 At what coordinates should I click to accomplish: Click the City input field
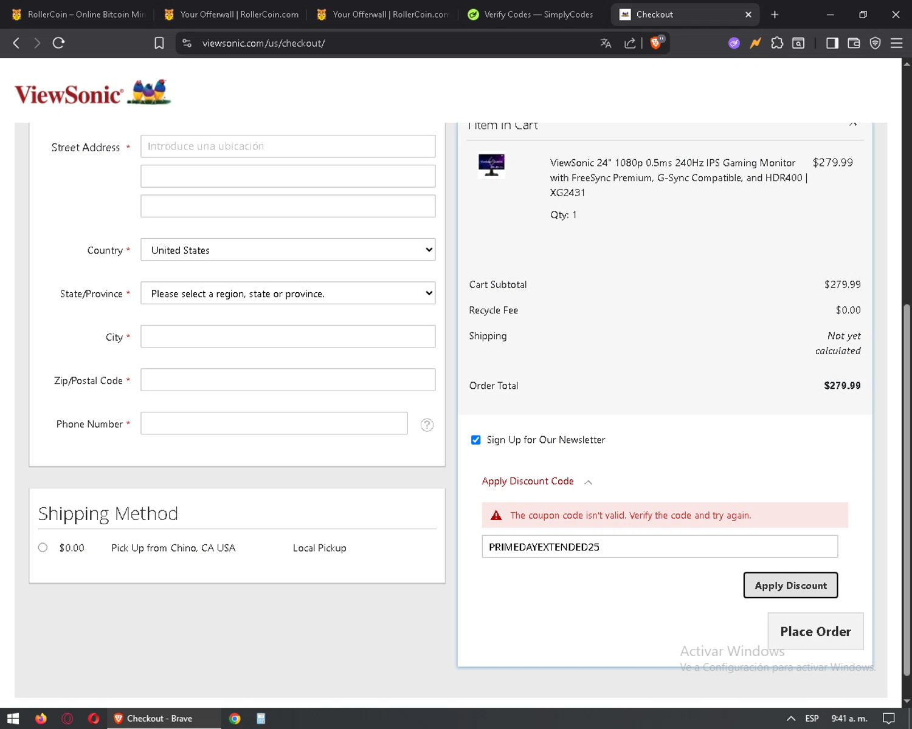pyautogui.click(x=288, y=337)
